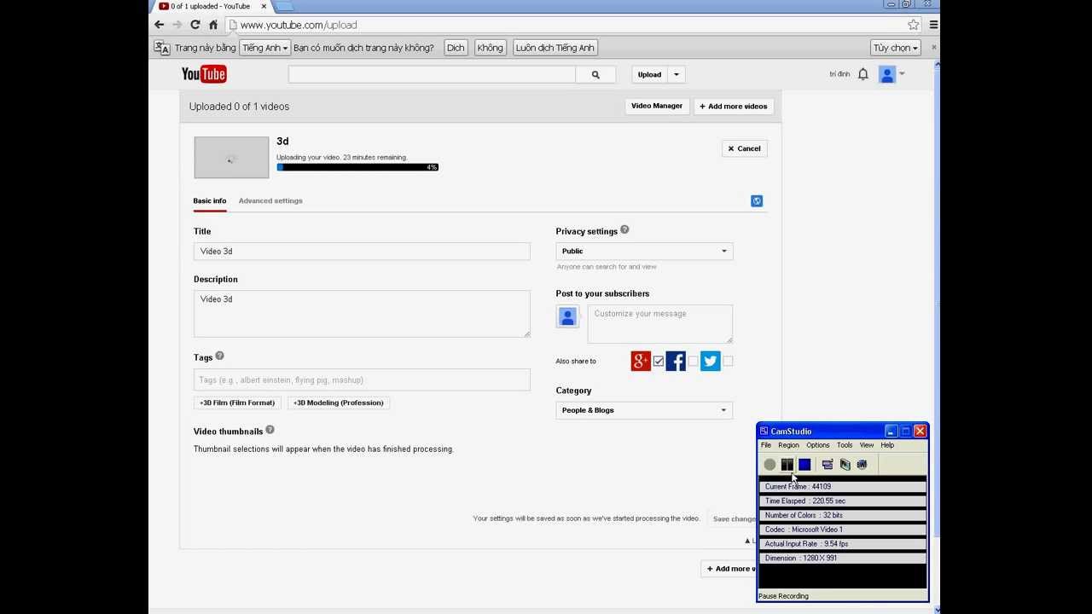Open the Tiếng Anh language dropdown
The image size is (1092, 614).
[x=265, y=48]
